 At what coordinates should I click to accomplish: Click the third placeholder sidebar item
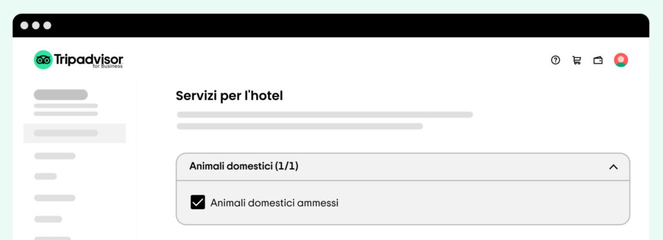point(45,176)
